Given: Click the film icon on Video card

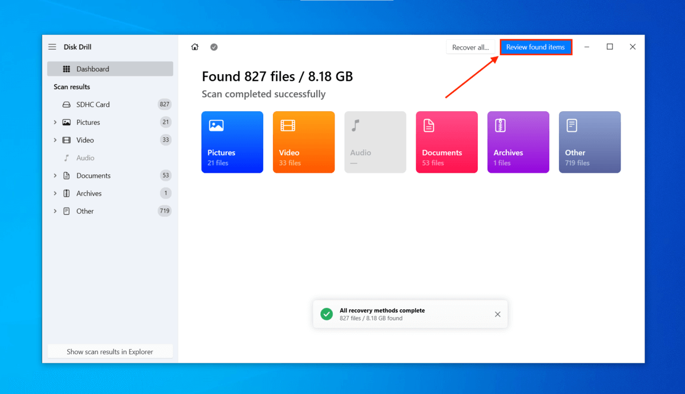Looking at the screenshot, I should [288, 125].
